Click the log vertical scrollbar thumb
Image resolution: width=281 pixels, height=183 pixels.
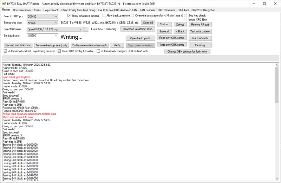pyautogui.click(x=276, y=85)
